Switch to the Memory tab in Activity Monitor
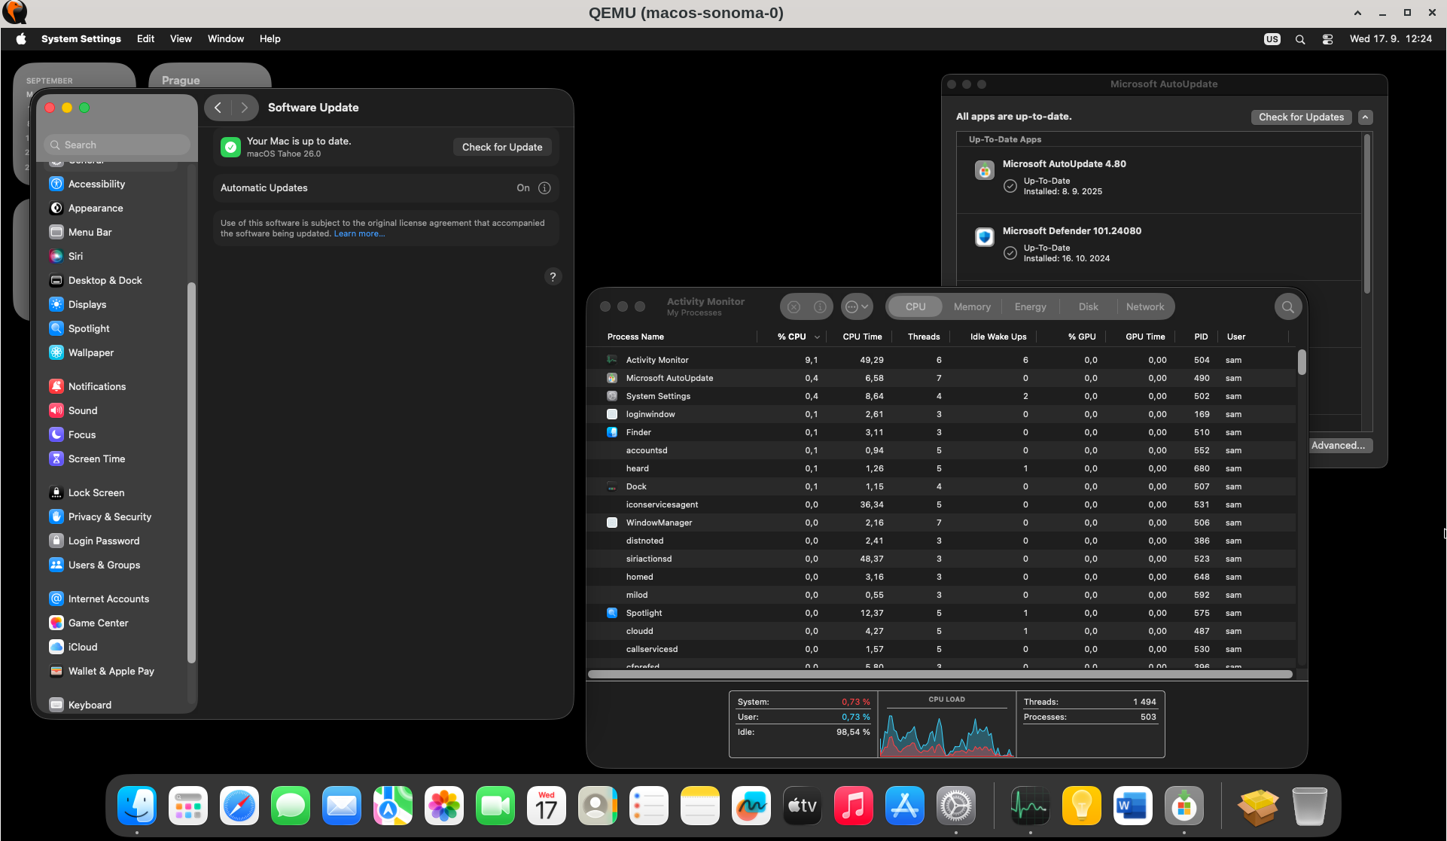The image size is (1447, 841). (x=971, y=306)
